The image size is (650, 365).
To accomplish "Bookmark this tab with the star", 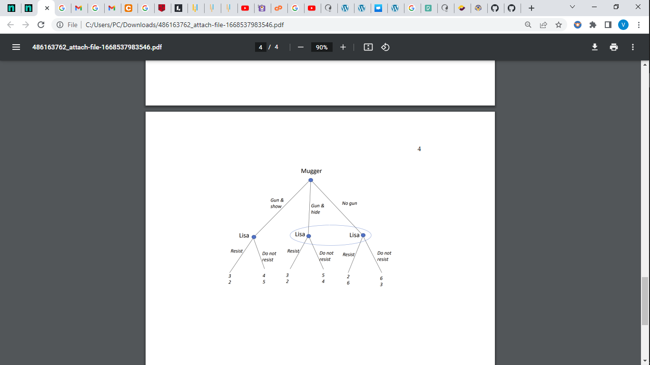I will click(x=559, y=25).
